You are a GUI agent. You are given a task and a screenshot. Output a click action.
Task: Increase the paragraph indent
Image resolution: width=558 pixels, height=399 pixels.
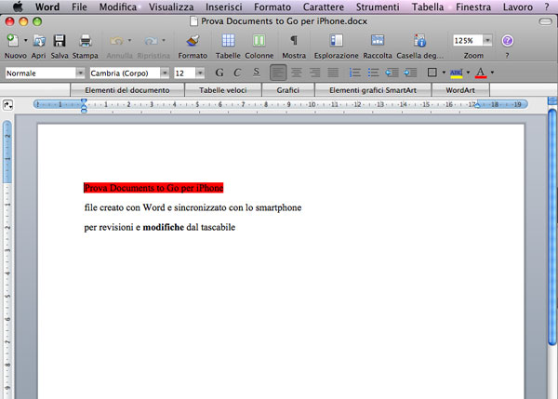[410, 73]
